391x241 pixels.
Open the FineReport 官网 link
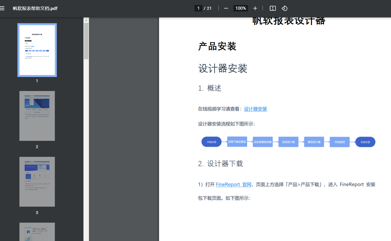tap(233, 184)
